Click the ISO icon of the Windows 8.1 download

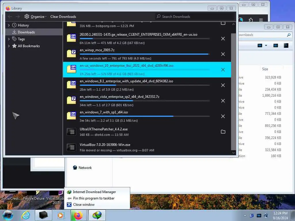(71, 85)
